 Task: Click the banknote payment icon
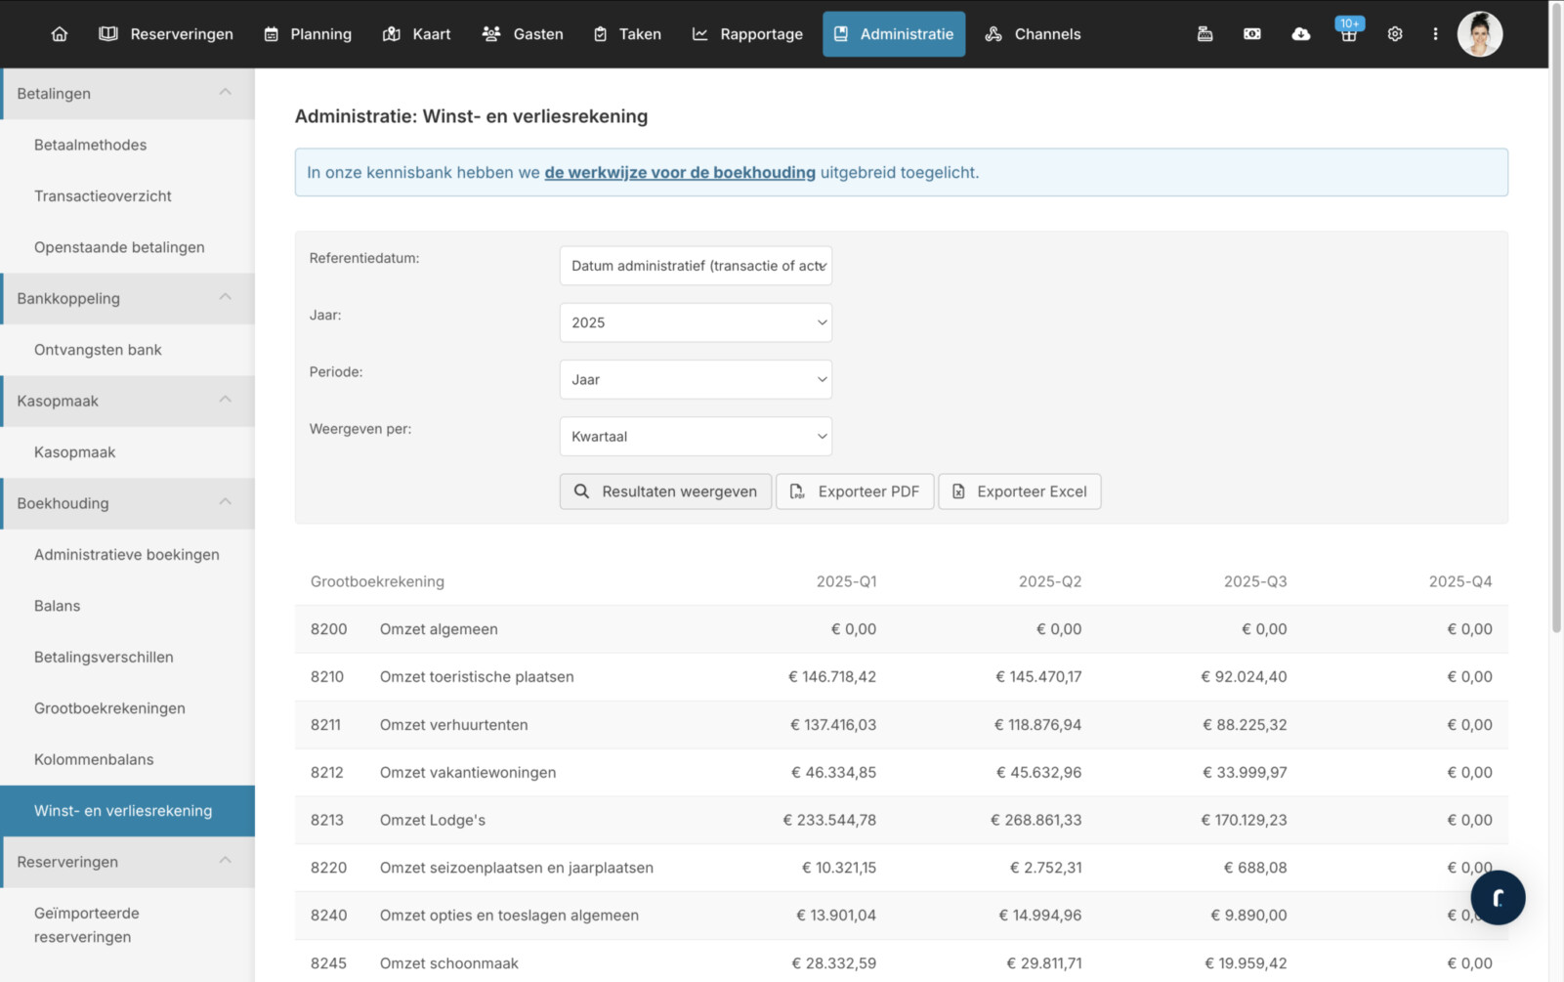click(x=1251, y=34)
